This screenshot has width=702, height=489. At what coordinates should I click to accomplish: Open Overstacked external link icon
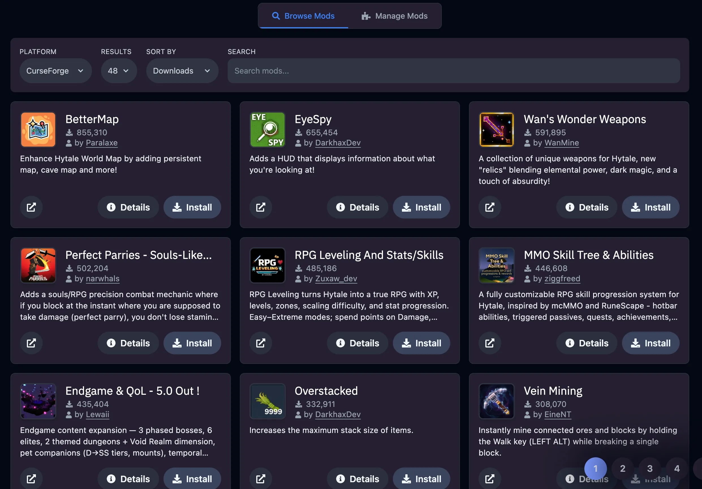coord(260,479)
